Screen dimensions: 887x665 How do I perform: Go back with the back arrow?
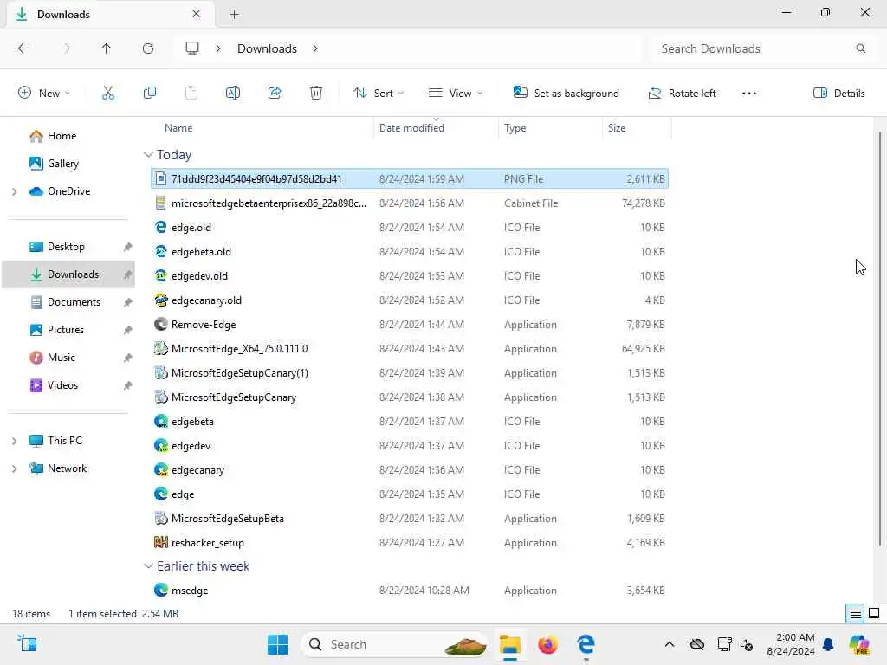click(23, 48)
